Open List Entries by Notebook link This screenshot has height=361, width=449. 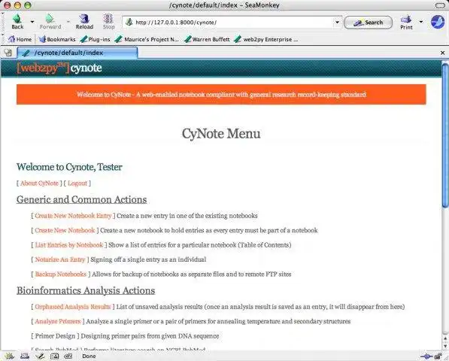[x=68, y=245]
